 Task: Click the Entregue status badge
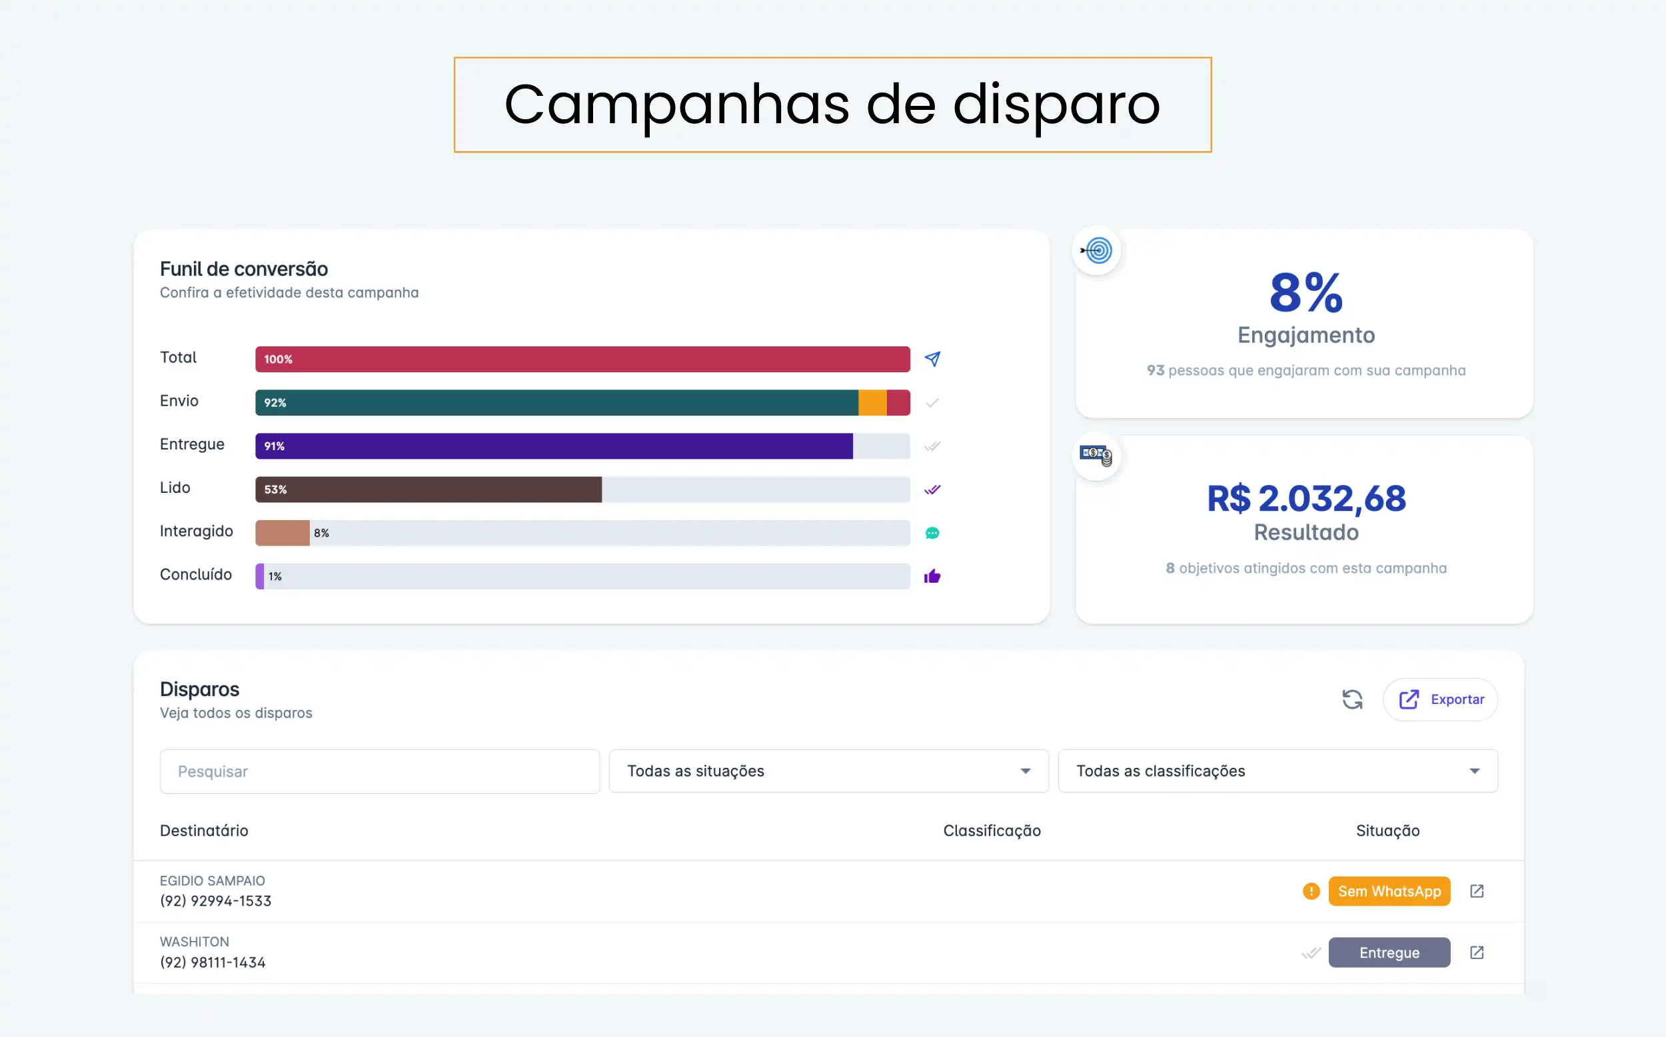click(1389, 952)
